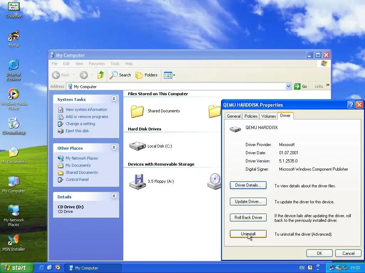
Task: Open the Forward history dropdown arrow
Action: coord(92,75)
